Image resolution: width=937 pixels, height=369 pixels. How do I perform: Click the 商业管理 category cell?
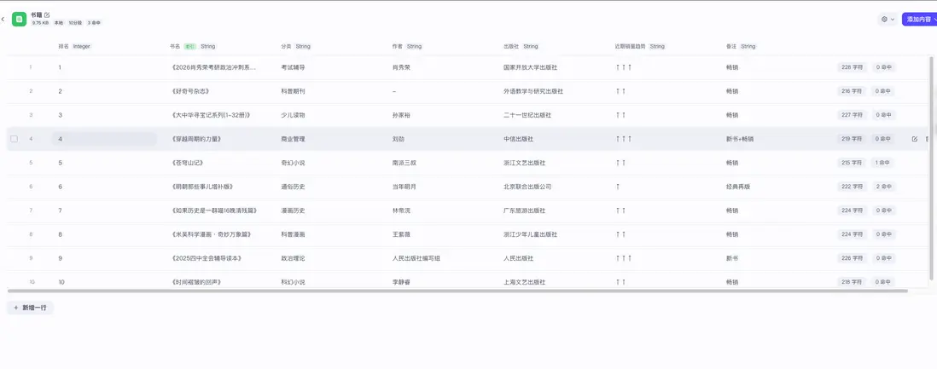293,139
